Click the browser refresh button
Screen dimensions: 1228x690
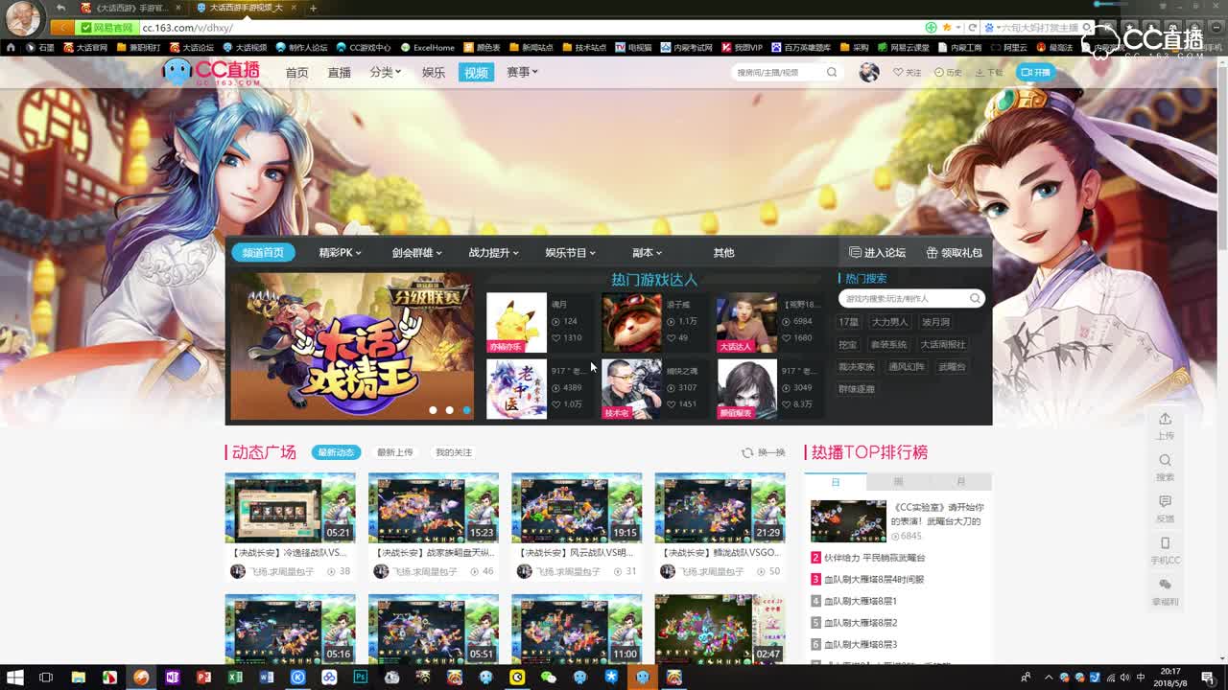(x=972, y=28)
